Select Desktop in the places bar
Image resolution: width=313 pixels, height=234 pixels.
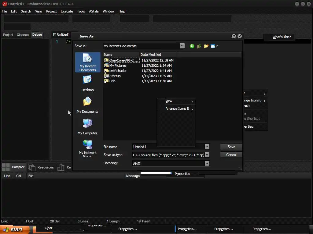coord(88,83)
